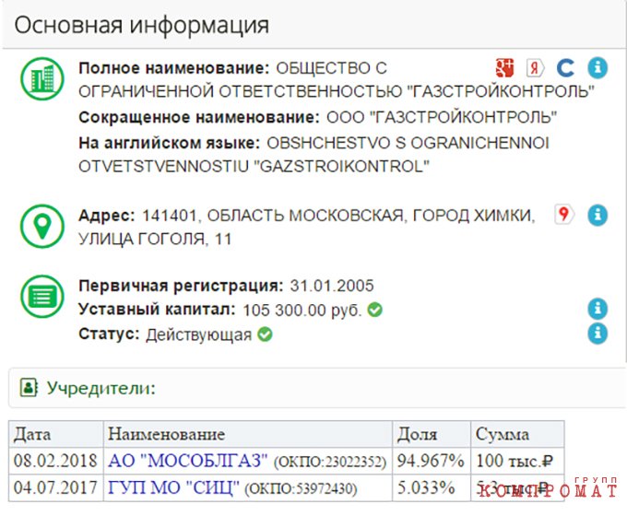The image size is (627, 516).
Task: Click the Основная информация heading
Action: pyautogui.click(x=142, y=25)
